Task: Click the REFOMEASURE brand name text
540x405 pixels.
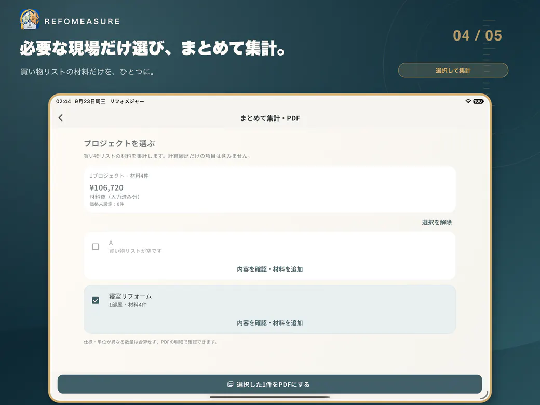Action: (83, 21)
